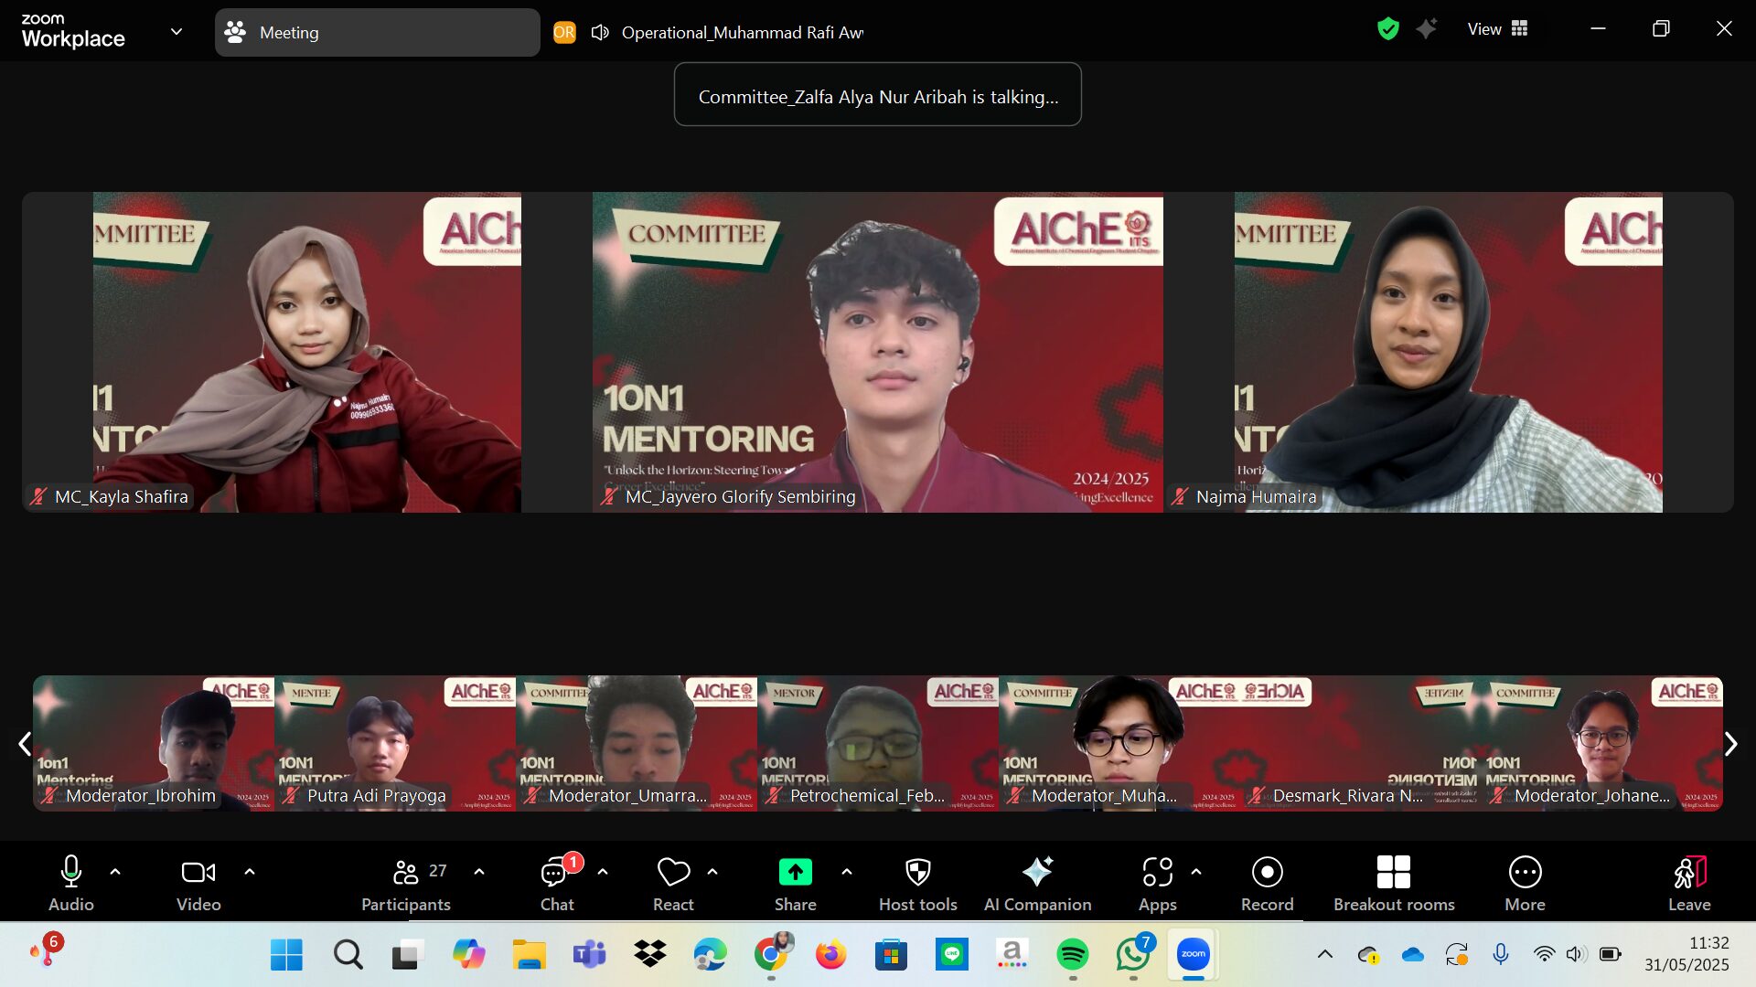The width and height of the screenshot is (1756, 987).
Task: Open the Chat panel
Action: pos(556,883)
